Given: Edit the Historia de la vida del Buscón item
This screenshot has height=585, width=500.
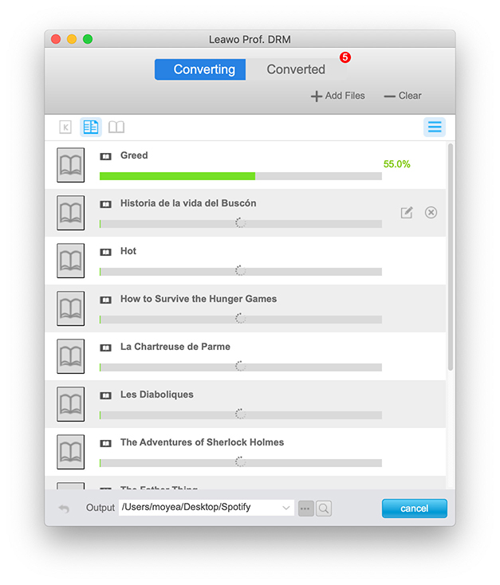Looking at the screenshot, I should 407,213.
